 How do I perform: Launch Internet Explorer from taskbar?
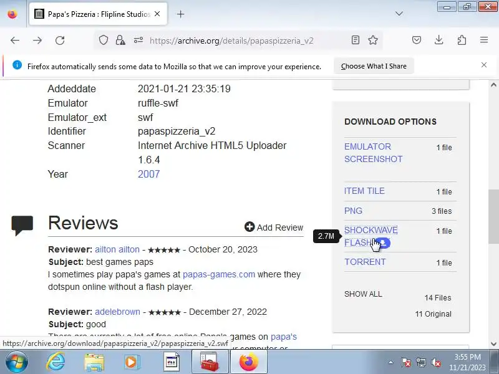point(56,362)
